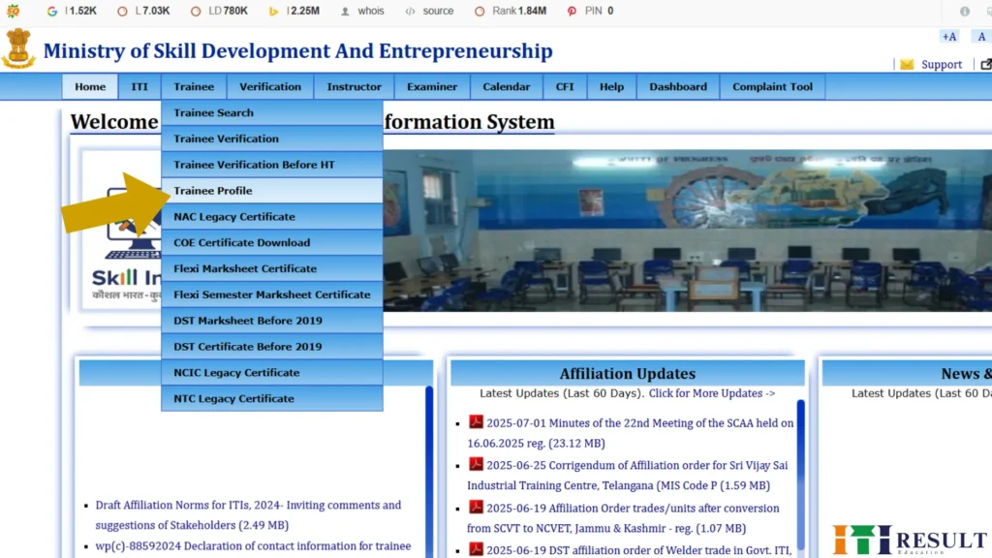The height and width of the screenshot is (558, 992).
Task: Switch to the Dashboard tab
Action: coord(677,86)
